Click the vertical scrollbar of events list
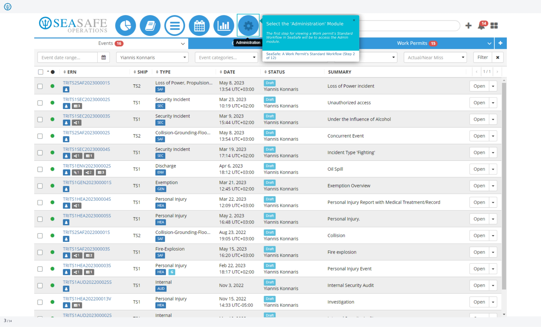 coord(504,186)
